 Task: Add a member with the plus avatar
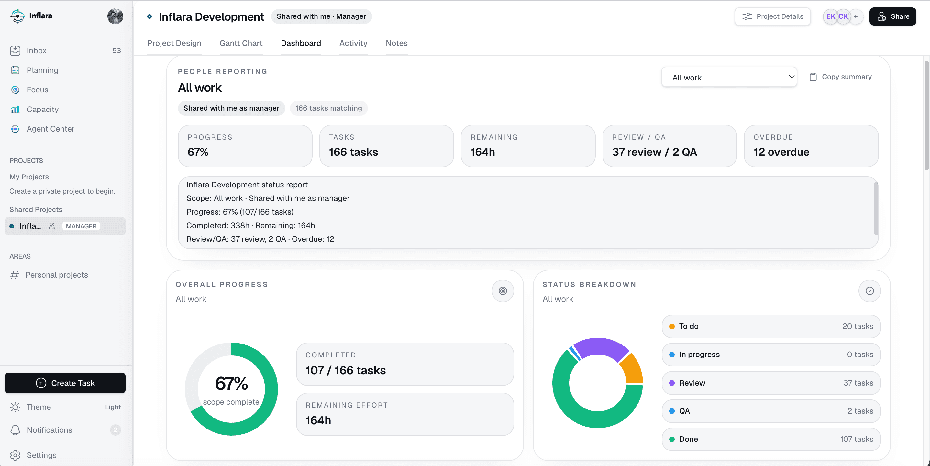(x=856, y=16)
